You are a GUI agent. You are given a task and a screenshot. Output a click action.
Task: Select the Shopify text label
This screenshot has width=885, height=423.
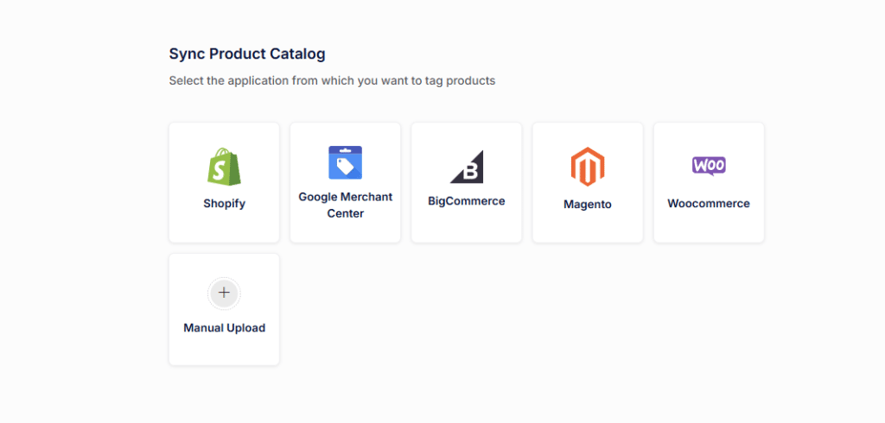224,205
